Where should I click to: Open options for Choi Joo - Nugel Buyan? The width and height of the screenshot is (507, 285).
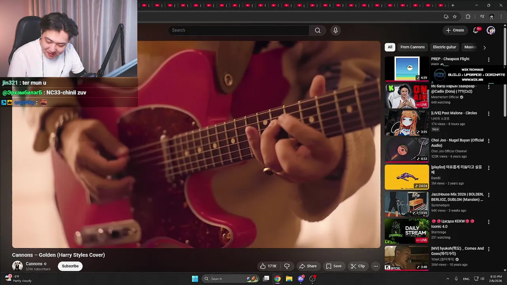click(x=488, y=141)
